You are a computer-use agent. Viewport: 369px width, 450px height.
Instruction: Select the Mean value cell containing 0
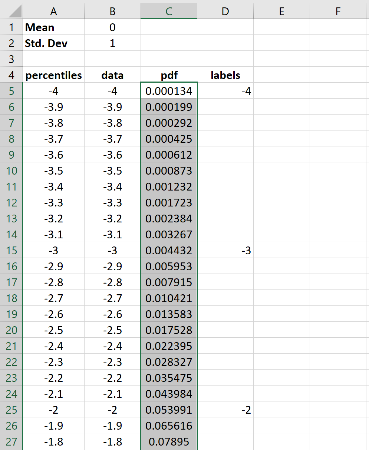[x=112, y=27]
